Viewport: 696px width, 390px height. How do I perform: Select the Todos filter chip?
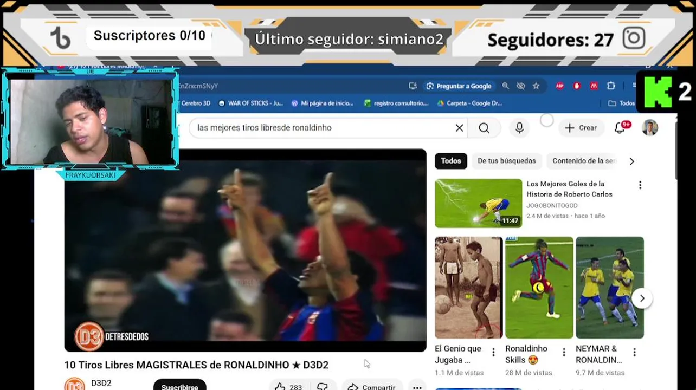451,161
